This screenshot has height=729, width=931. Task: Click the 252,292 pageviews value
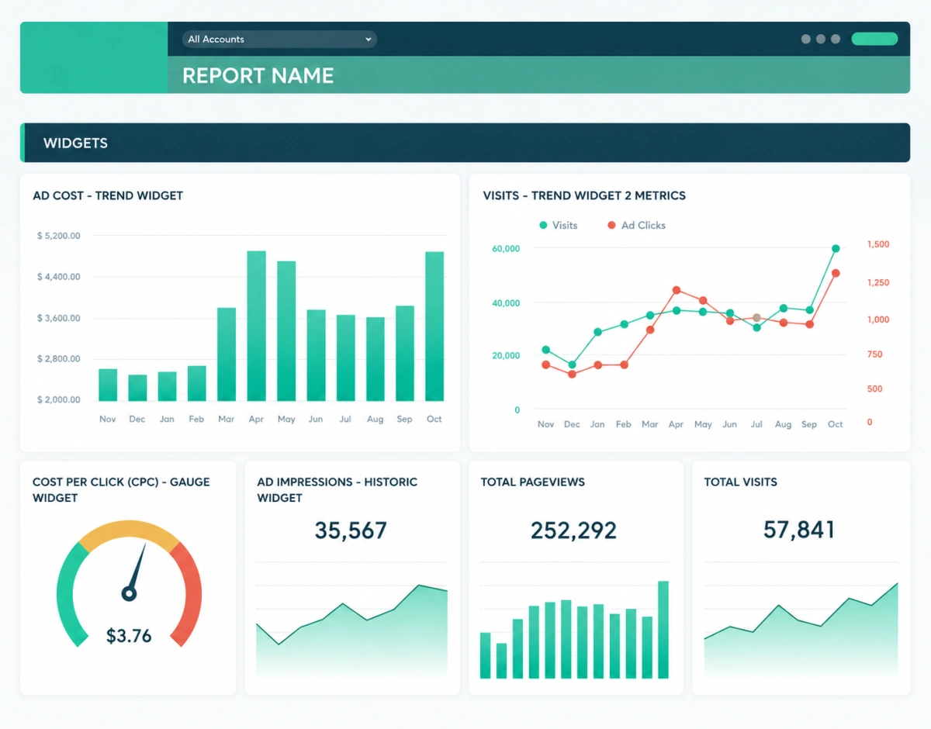[x=573, y=530]
